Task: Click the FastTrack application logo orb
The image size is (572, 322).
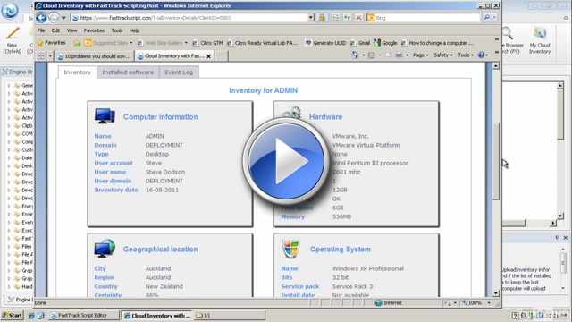Action: coord(10,10)
